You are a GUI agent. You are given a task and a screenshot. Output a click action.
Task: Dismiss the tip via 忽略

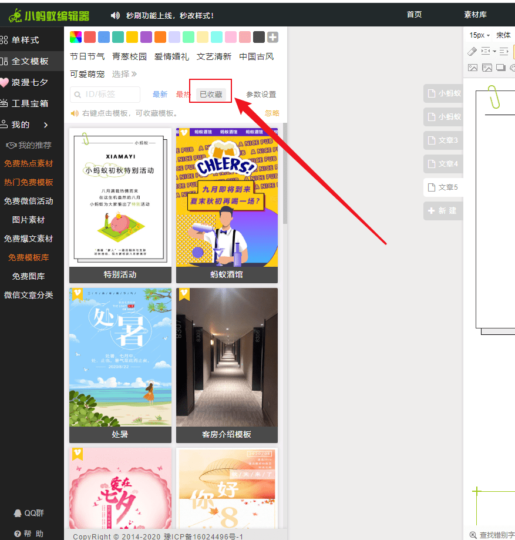(x=272, y=113)
